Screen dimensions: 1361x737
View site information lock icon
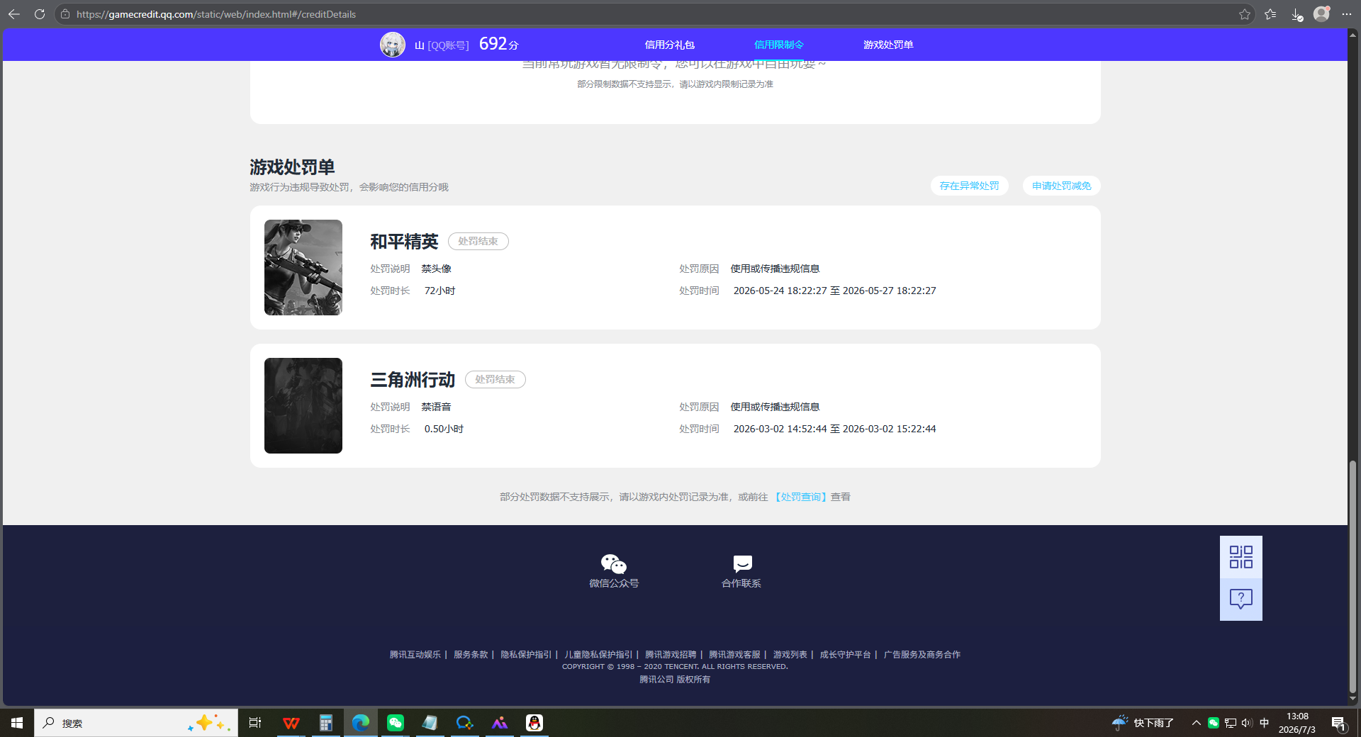tap(65, 14)
